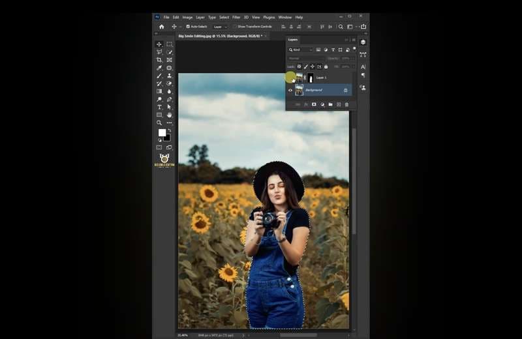Screen dimensions: 522x339
Task: Select the Brush tool
Action: [159, 76]
